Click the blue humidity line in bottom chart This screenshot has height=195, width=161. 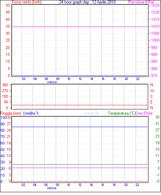tap(80, 127)
